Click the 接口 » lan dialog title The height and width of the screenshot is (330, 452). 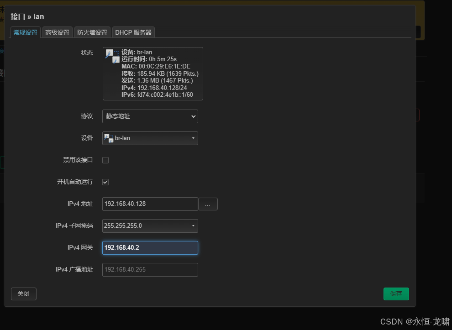(27, 17)
